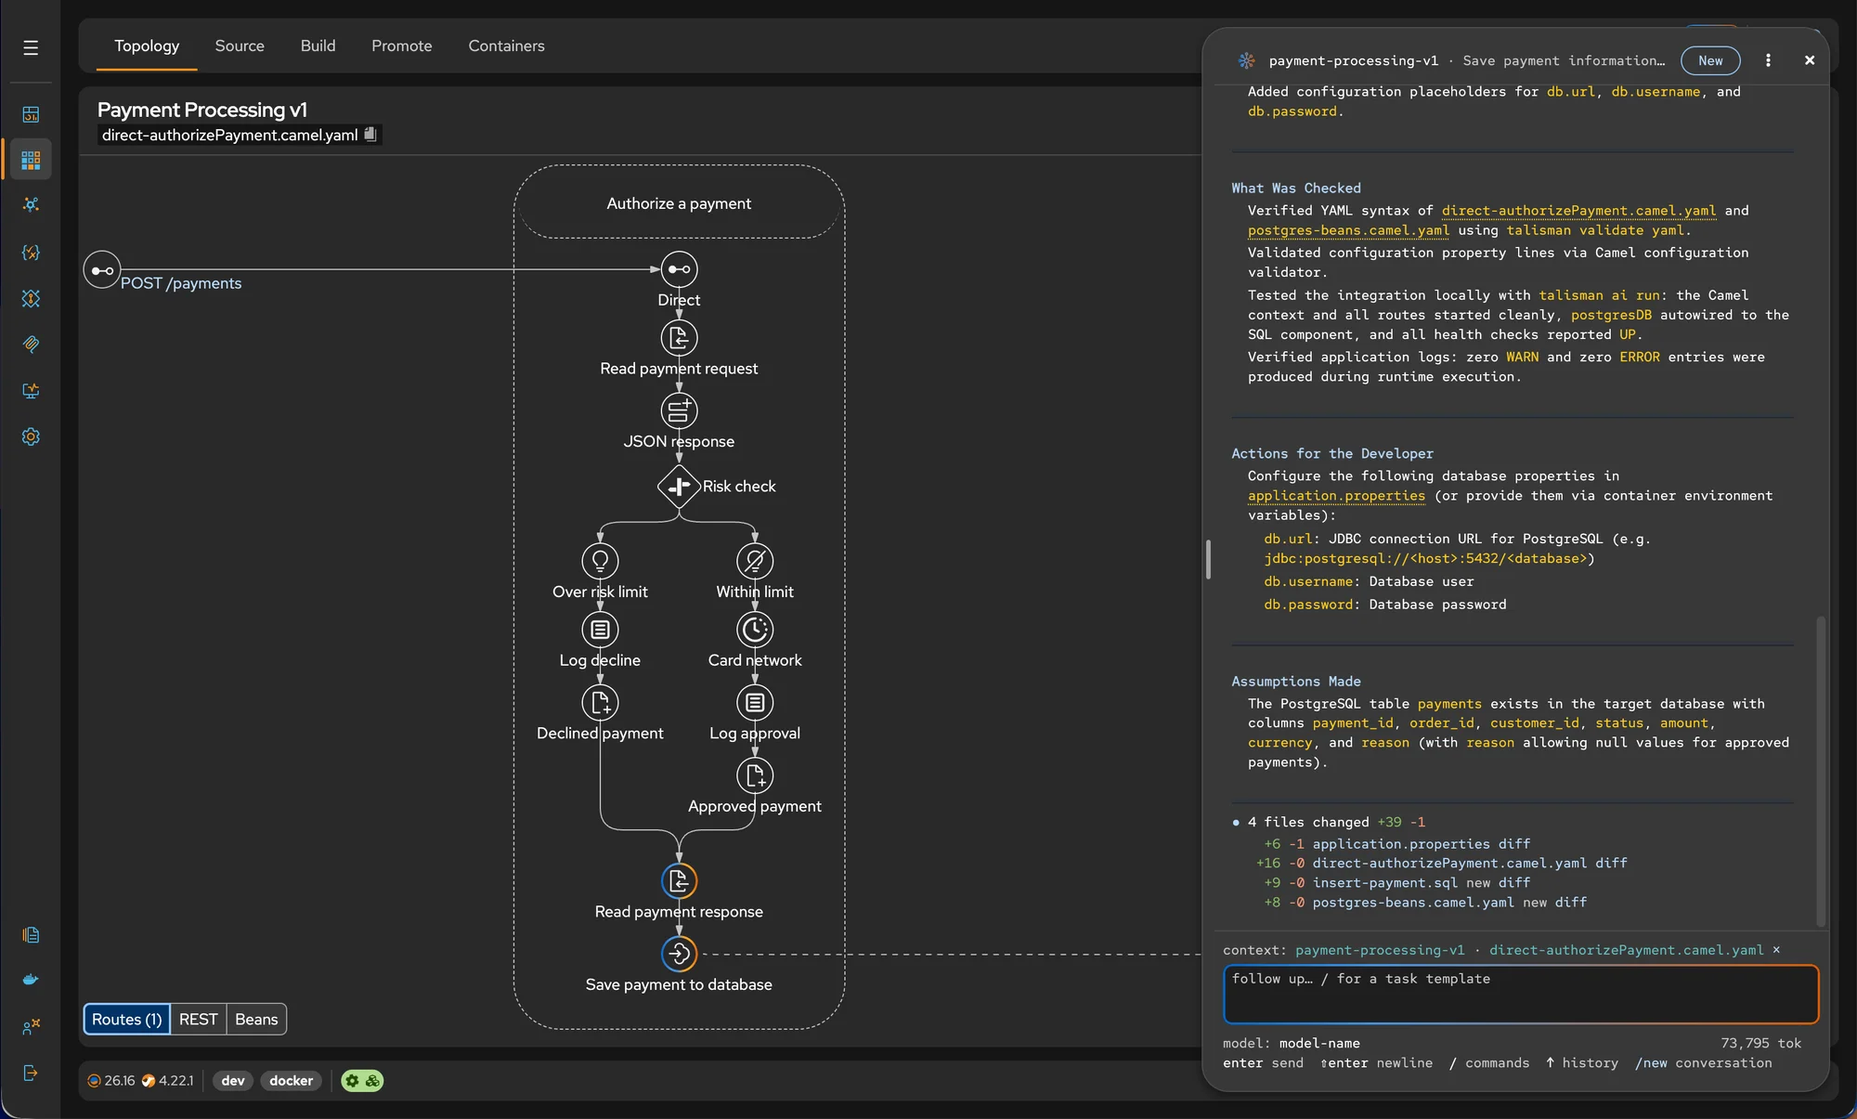The height and width of the screenshot is (1119, 1857).
Task: Open the application.properties diff link
Action: pyautogui.click(x=1514, y=844)
